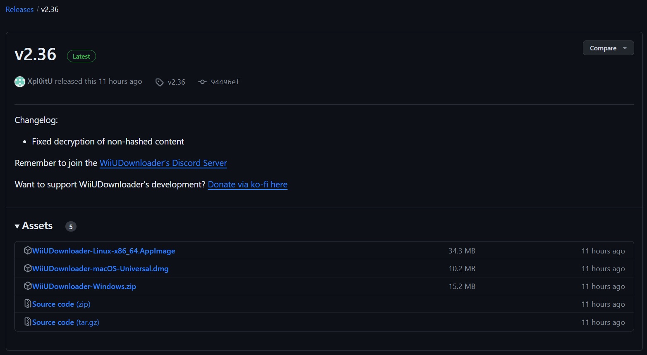
Task: Click 'released this 11 hours ago' timestamp
Action: coord(98,81)
